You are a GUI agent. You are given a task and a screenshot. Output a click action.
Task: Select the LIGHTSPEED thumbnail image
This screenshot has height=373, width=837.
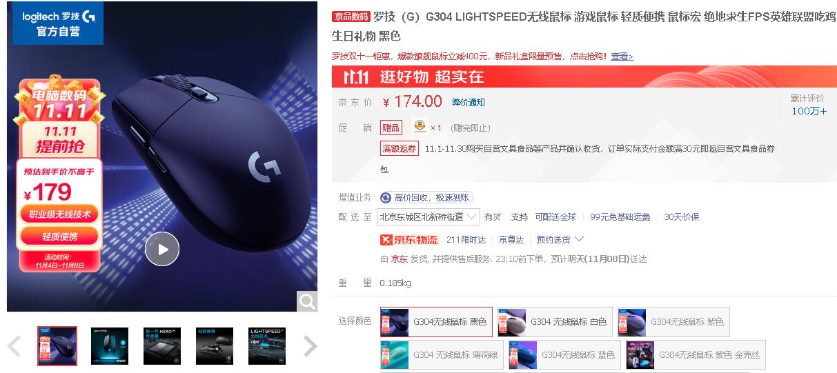(267, 346)
